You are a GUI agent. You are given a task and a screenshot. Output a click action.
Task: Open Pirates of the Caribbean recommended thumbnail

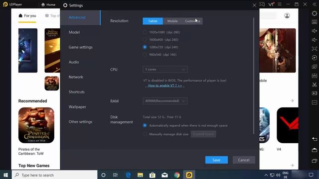(36, 125)
